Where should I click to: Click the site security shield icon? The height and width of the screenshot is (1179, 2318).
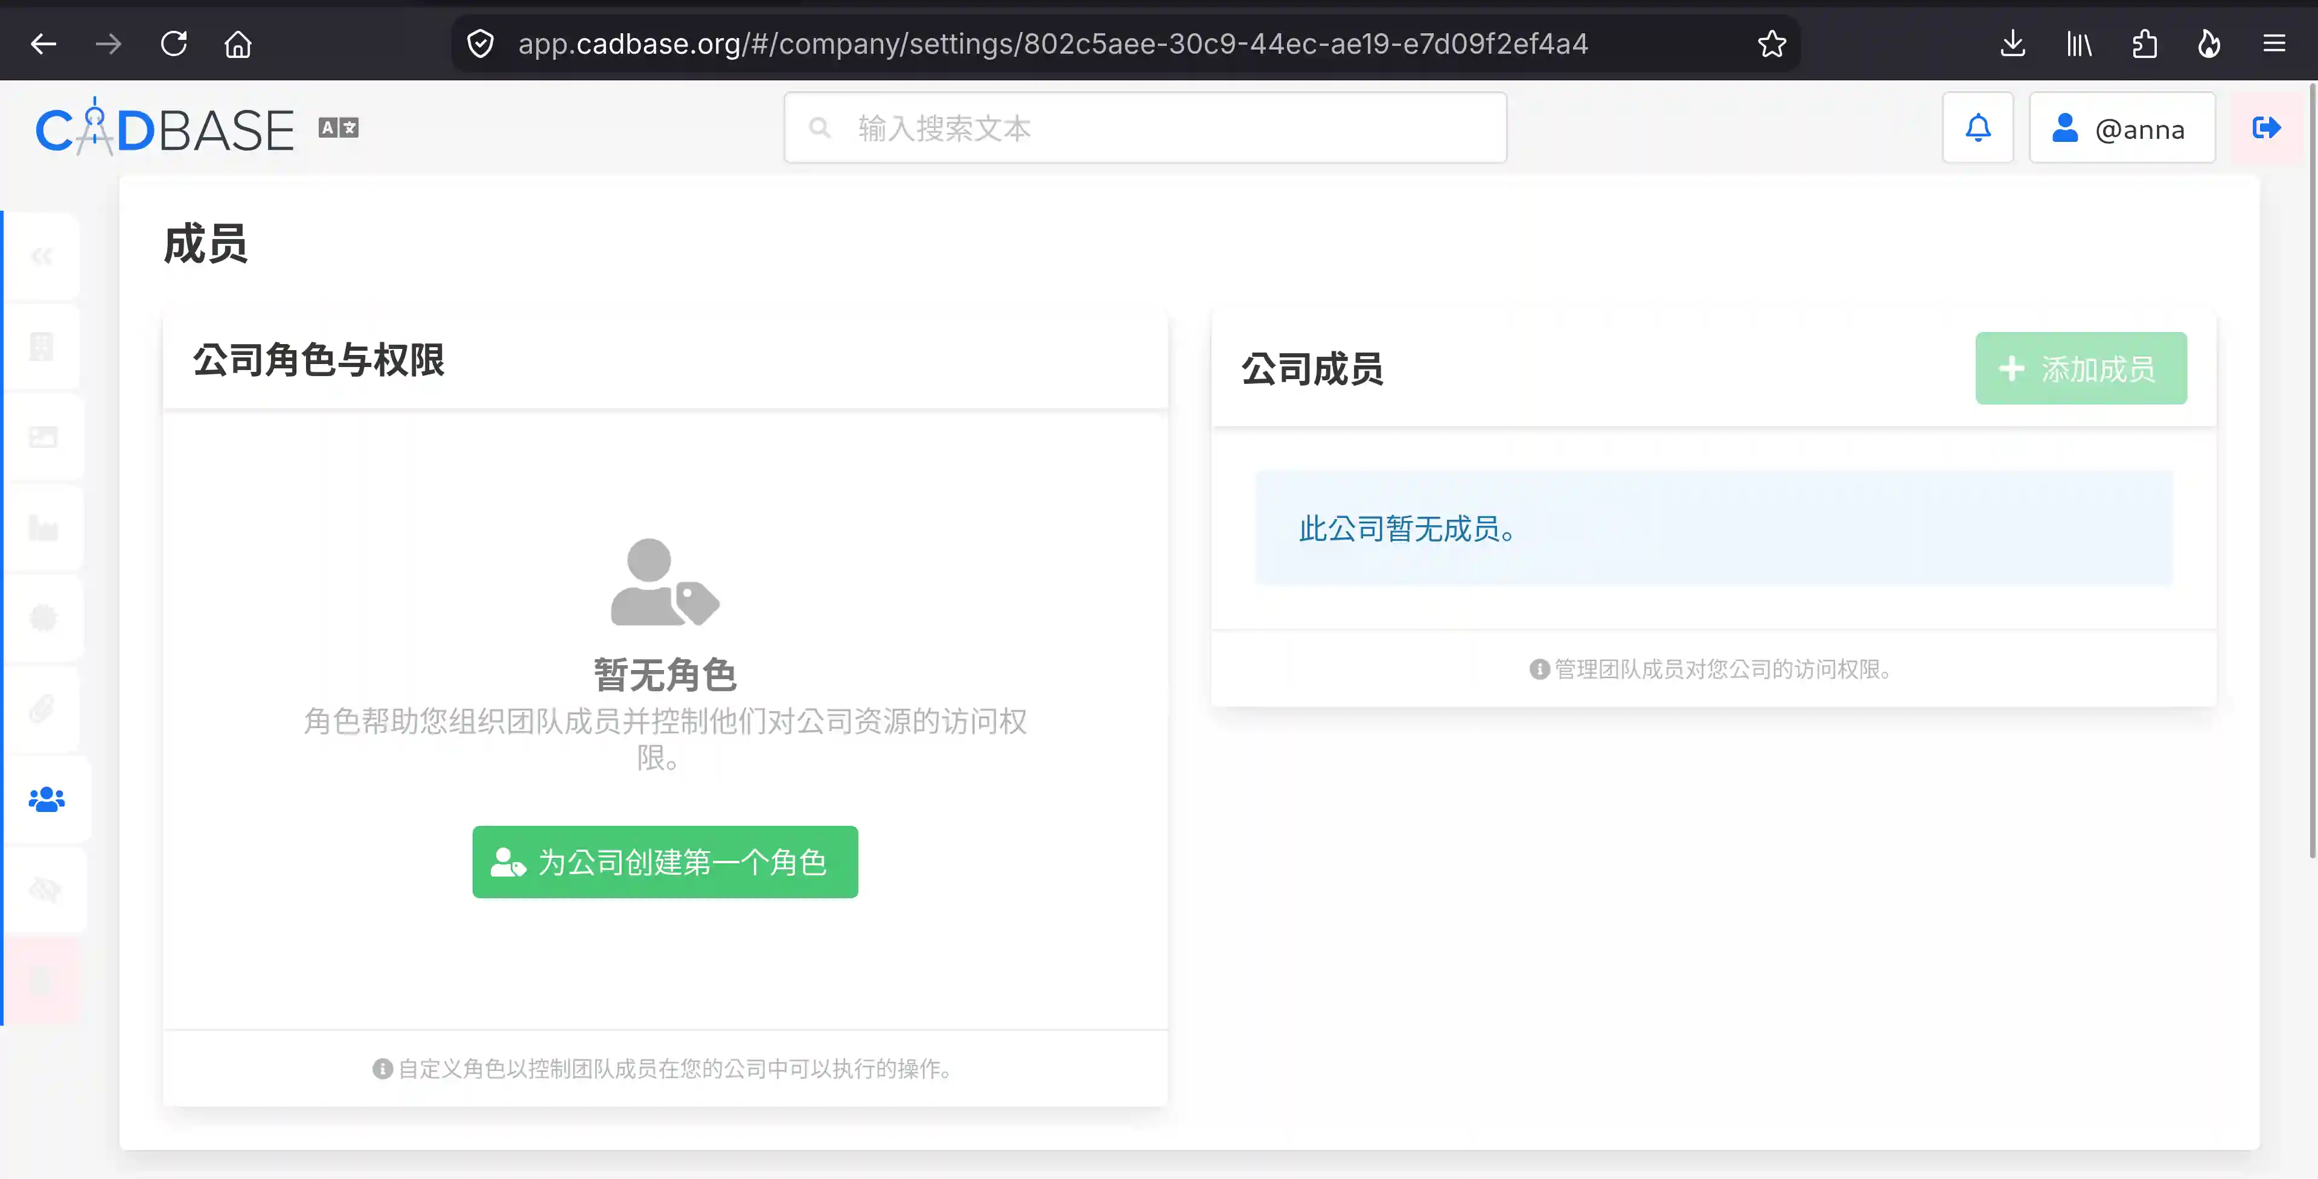[x=481, y=43]
